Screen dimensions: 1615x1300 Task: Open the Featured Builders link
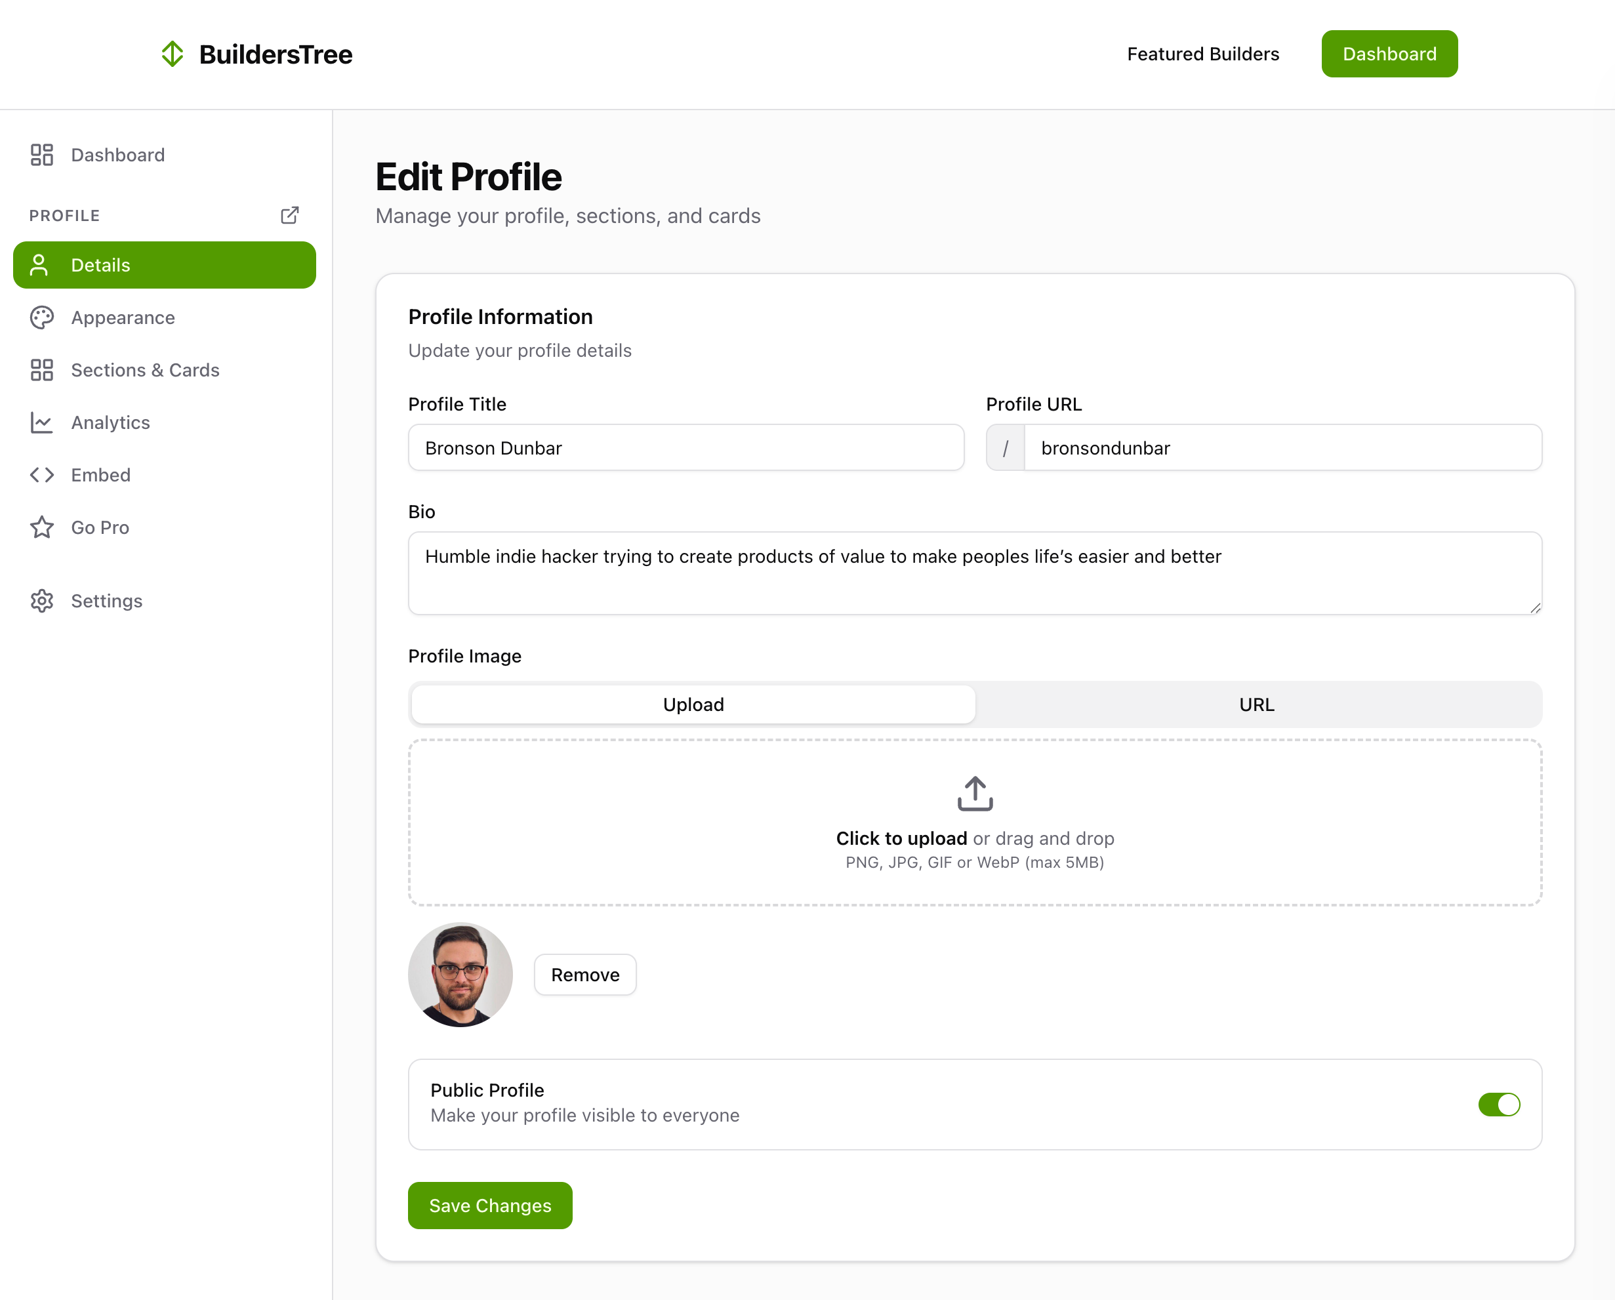click(x=1202, y=54)
